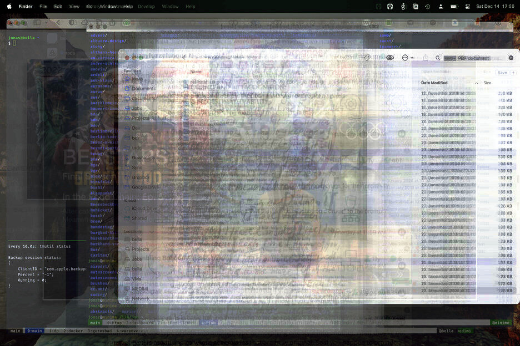Open the File menu
The width and height of the screenshot is (520, 346).
pyautogui.click(x=43, y=6)
